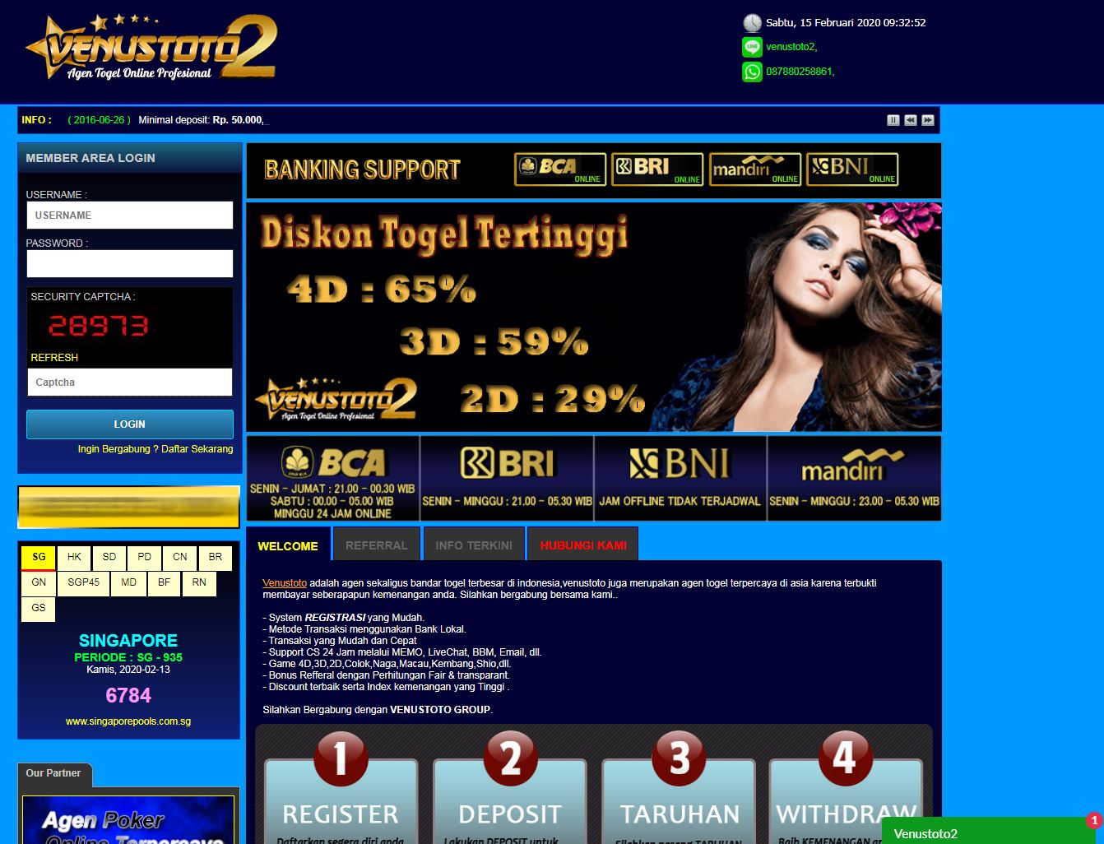Image resolution: width=1104 pixels, height=844 pixels.
Task: Open the REGISTER step icon
Action: point(341,758)
